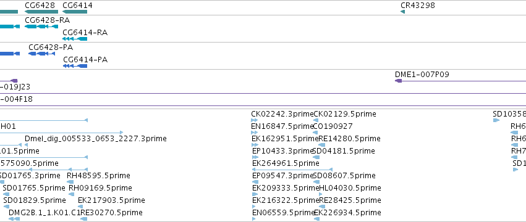Click the arrow glyph under SD08607.5prime
The image size is (526, 222).
click(x=316, y=182)
